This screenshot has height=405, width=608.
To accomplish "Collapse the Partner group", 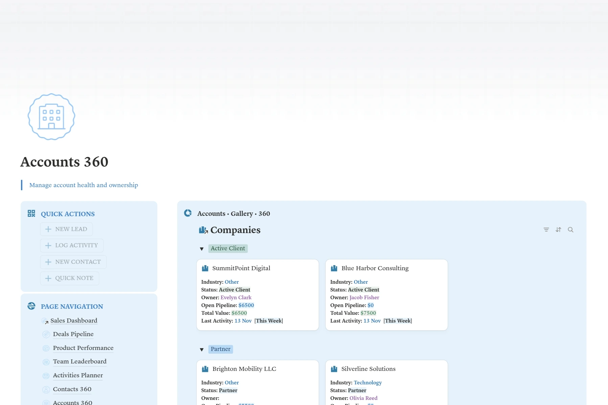I will coord(202,350).
